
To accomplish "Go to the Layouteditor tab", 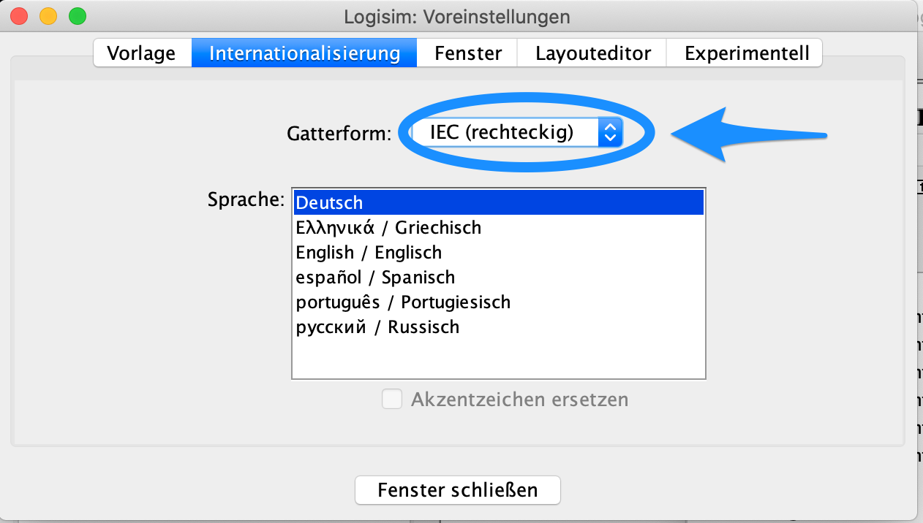I will pos(593,53).
